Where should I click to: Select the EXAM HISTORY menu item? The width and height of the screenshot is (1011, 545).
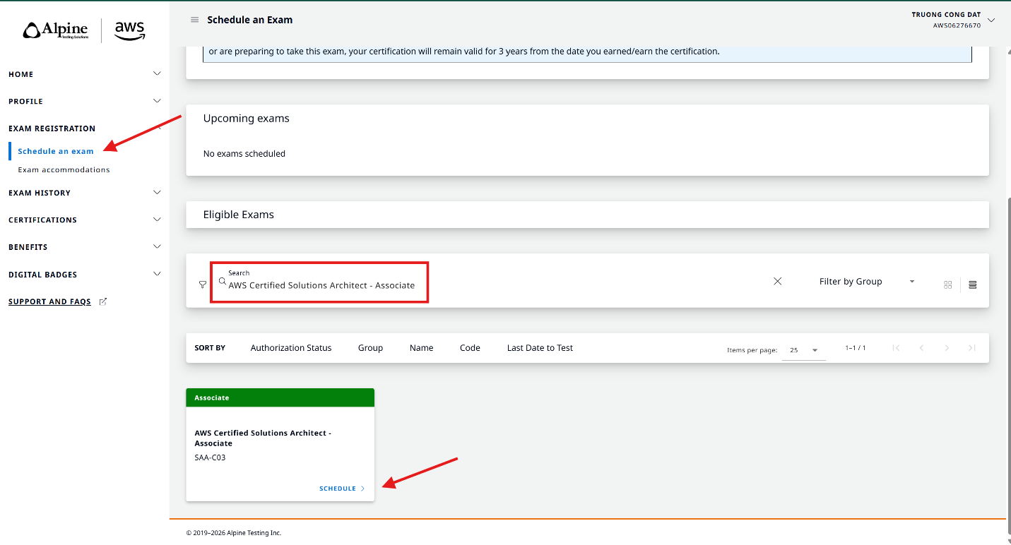[40, 193]
